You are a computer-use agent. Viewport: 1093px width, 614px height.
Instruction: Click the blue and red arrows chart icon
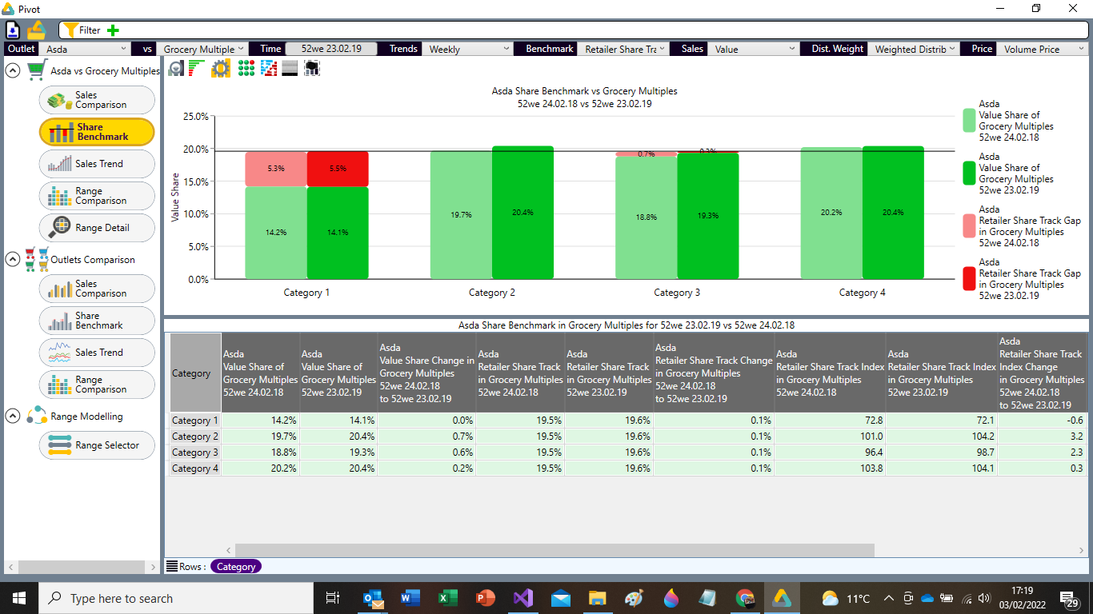point(268,69)
